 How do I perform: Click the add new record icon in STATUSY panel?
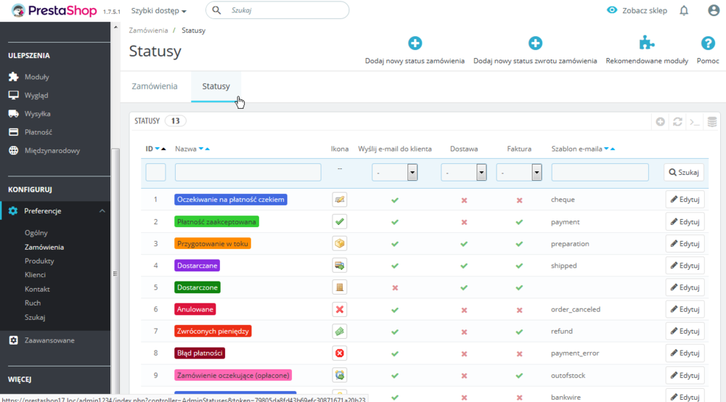pyautogui.click(x=660, y=122)
